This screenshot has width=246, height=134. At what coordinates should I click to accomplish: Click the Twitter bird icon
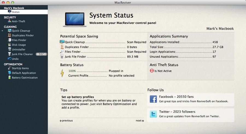click(x=153, y=114)
